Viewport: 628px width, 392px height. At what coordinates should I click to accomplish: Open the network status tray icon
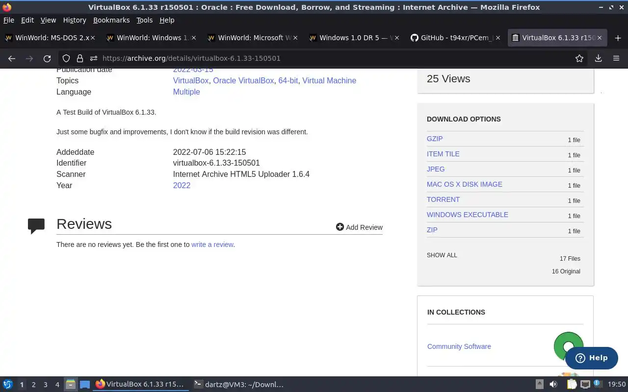pos(585,385)
